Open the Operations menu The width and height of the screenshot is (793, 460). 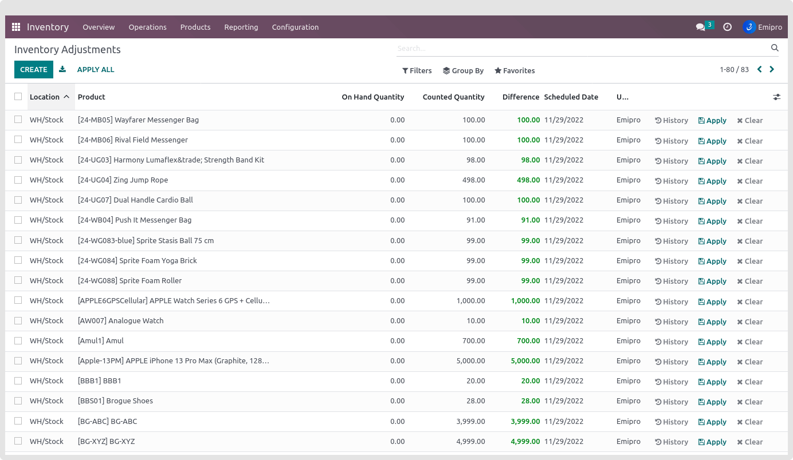(147, 27)
